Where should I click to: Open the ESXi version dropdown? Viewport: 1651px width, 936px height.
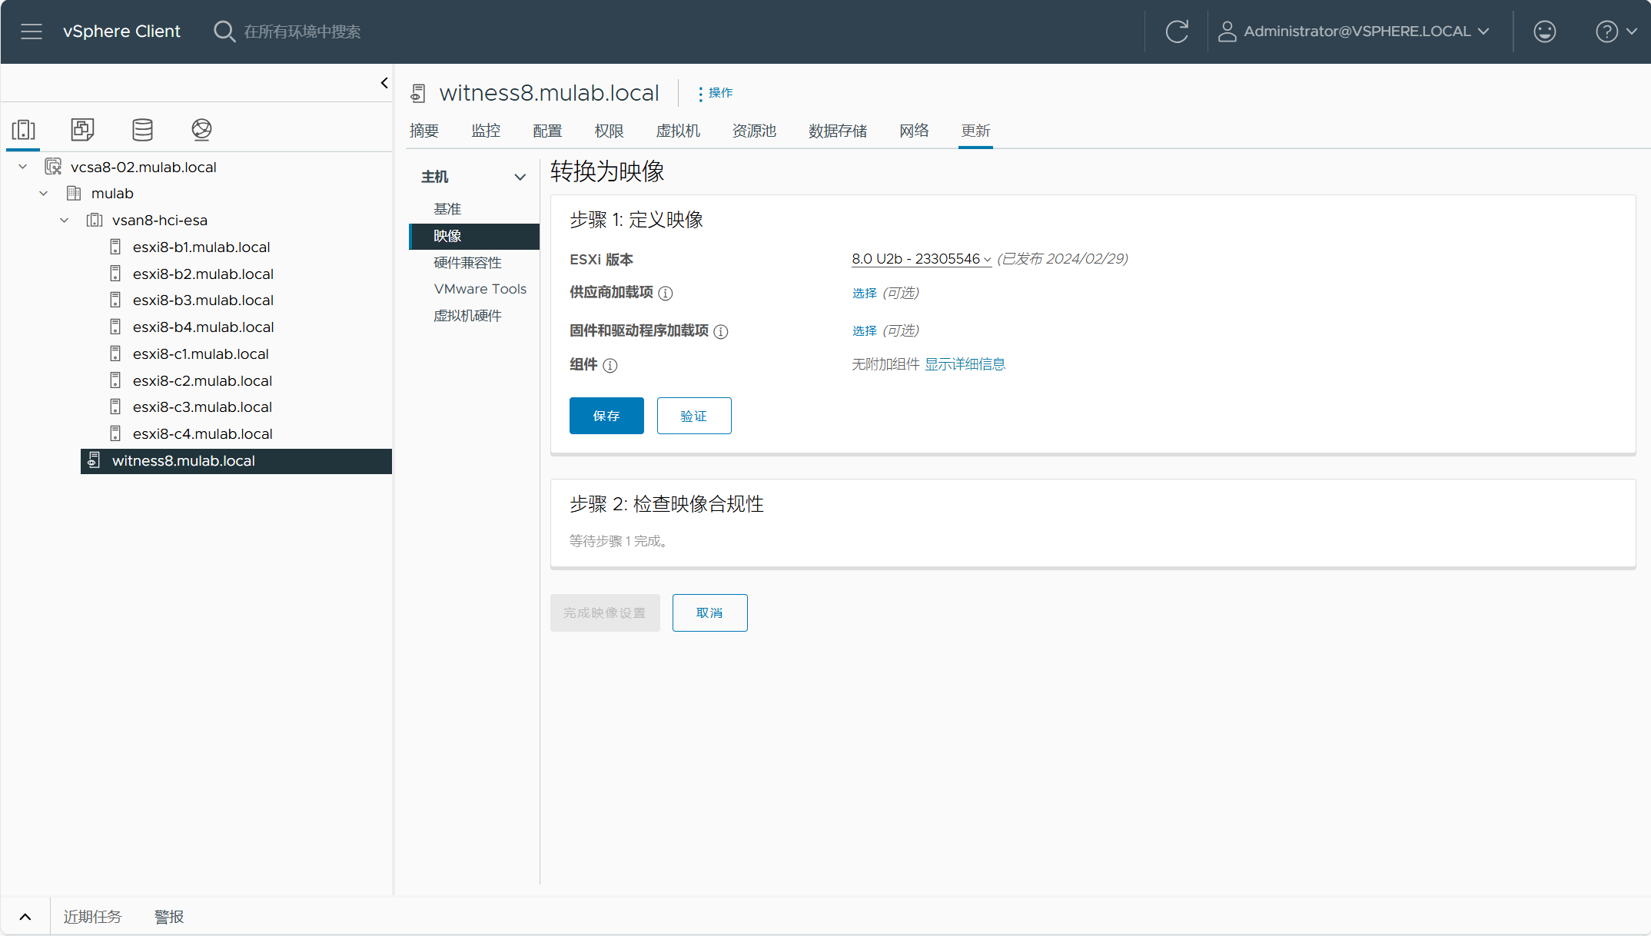click(921, 259)
